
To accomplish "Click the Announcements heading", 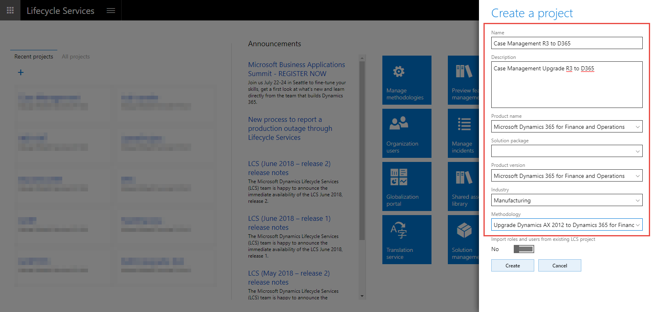I will click(274, 44).
